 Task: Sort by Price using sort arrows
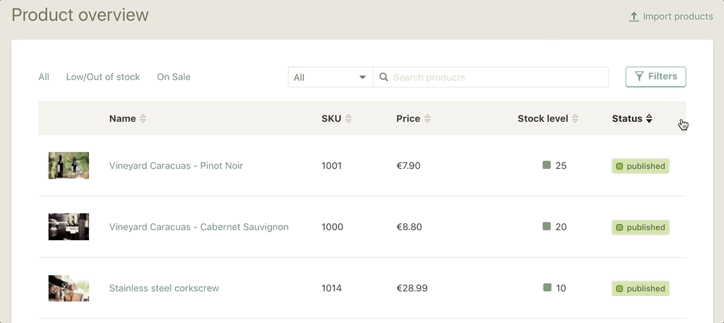(x=427, y=118)
